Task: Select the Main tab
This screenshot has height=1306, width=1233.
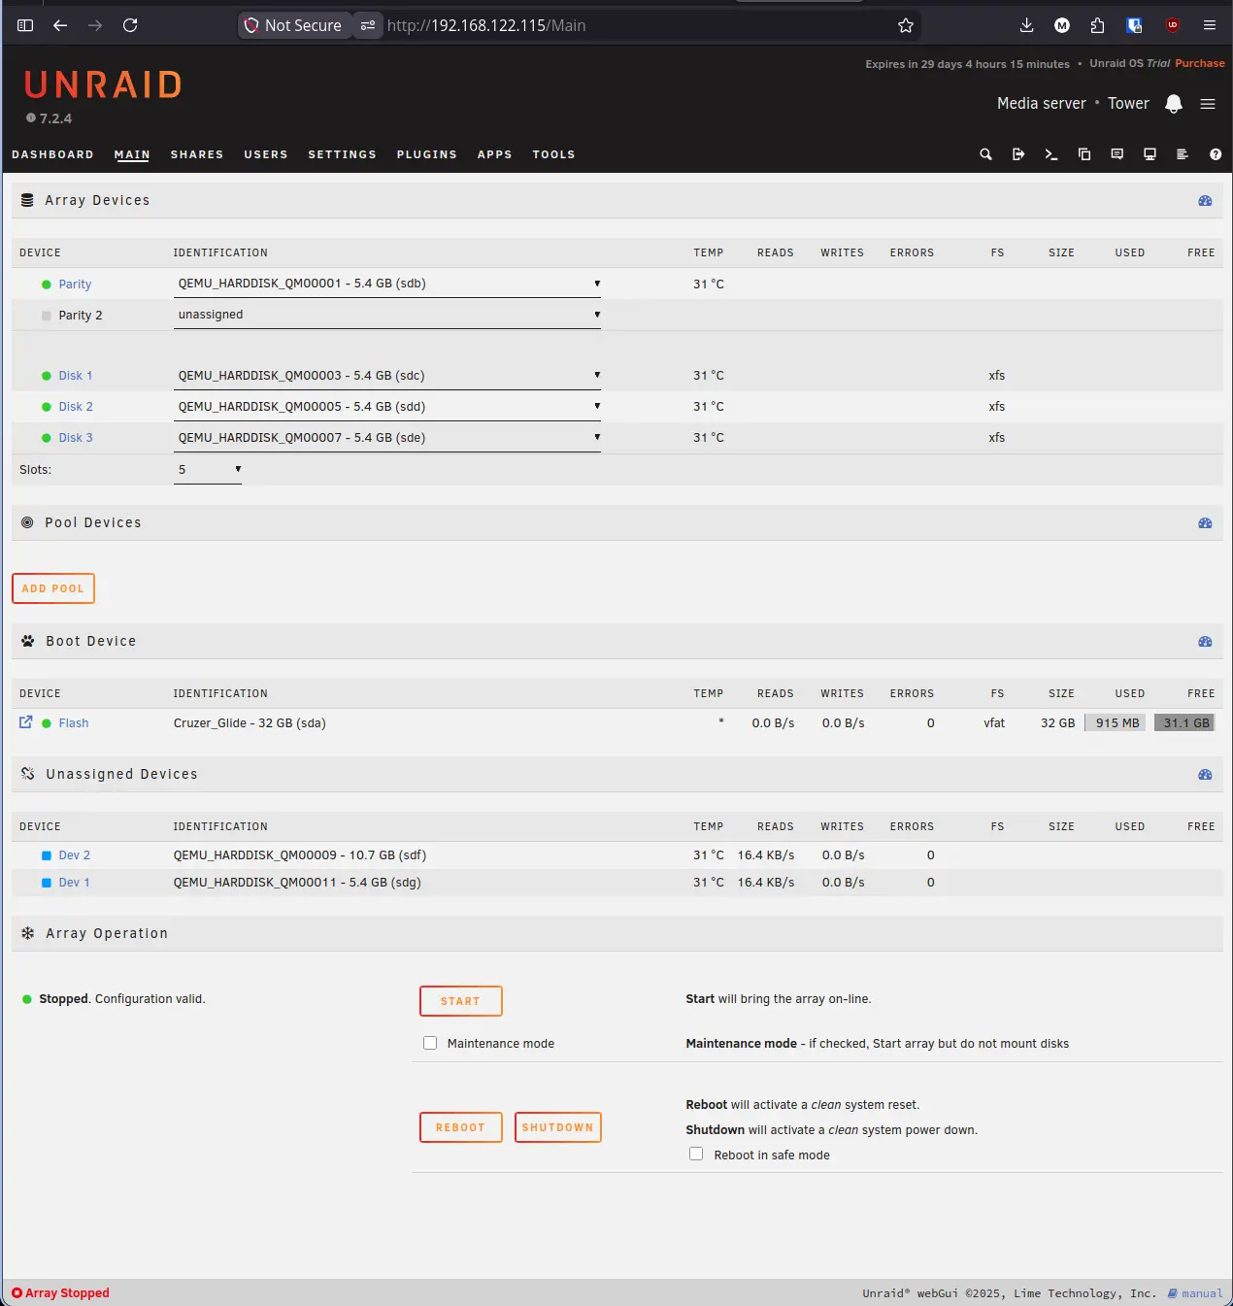Action: click(x=132, y=154)
